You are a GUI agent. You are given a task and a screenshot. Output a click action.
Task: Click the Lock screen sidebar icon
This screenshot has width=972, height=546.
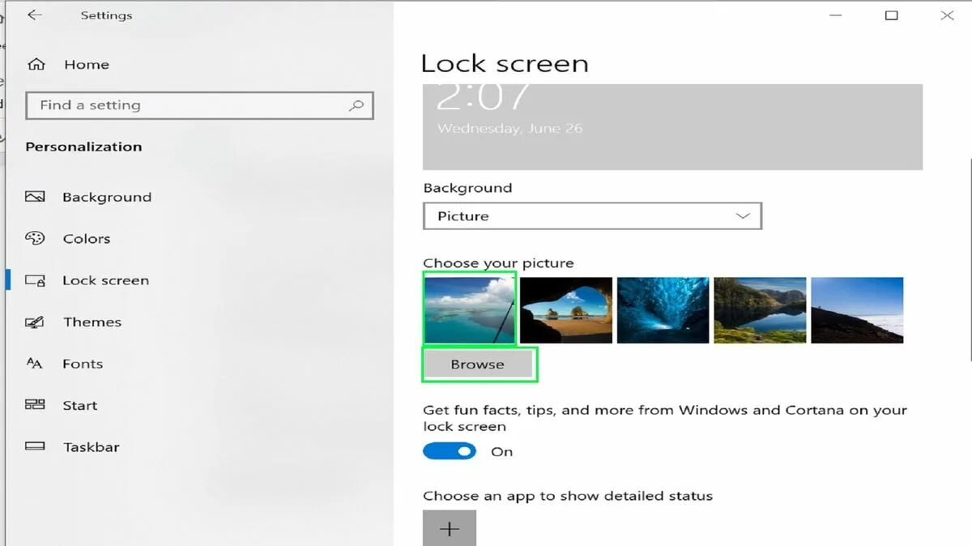[35, 280]
